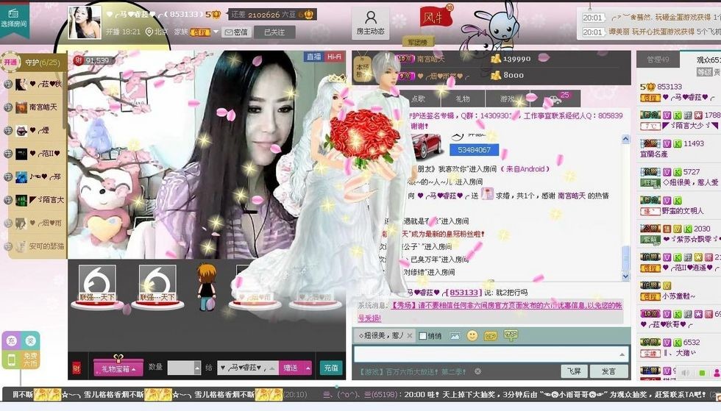Screen dimensions: 721x411
Task: Click the 赠送 send gift button
Action: point(291,368)
